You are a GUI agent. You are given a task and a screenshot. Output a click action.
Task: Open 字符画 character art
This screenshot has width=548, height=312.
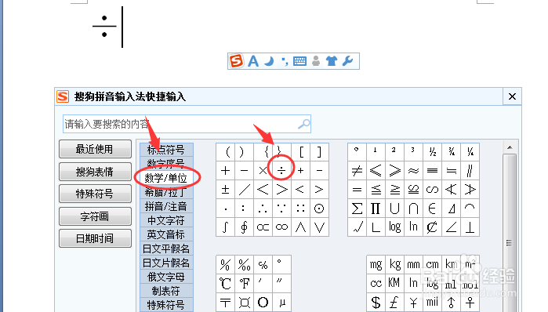click(x=95, y=216)
